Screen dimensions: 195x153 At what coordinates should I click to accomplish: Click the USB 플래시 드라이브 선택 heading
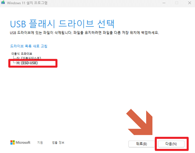coord(62,24)
